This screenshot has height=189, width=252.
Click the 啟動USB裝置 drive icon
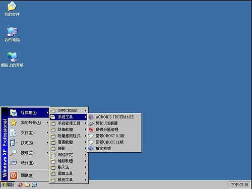[91, 123]
